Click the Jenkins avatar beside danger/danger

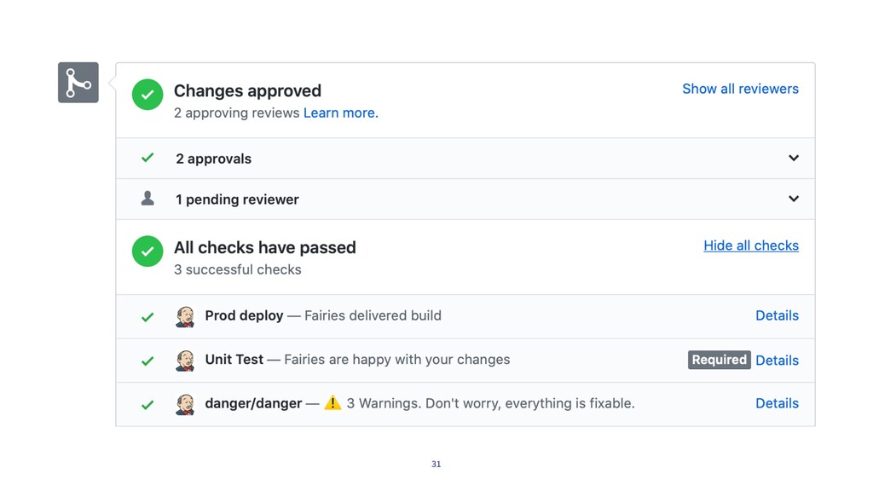pos(185,404)
